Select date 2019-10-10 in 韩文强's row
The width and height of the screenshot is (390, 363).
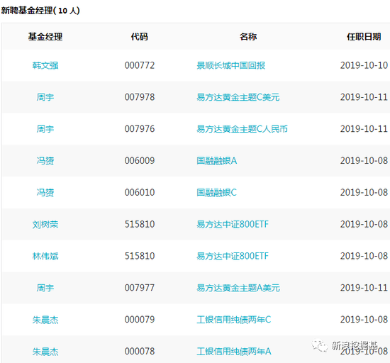point(364,65)
